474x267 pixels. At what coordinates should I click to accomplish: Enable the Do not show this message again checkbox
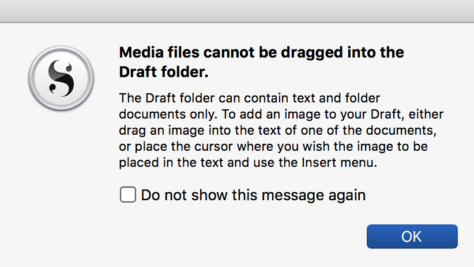click(128, 194)
